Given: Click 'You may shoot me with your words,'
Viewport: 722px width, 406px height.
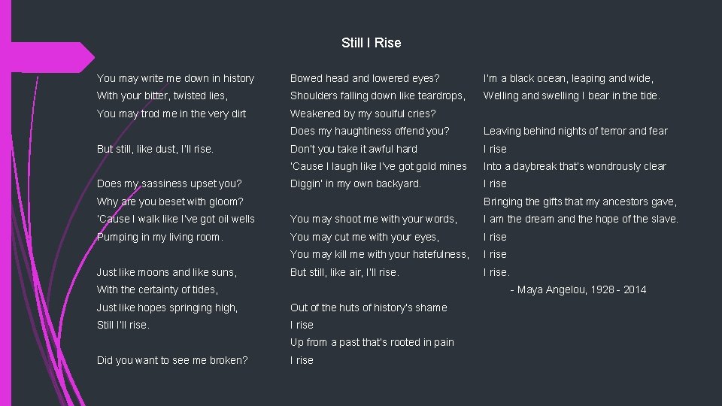Looking at the screenshot, I should (373, 219).
